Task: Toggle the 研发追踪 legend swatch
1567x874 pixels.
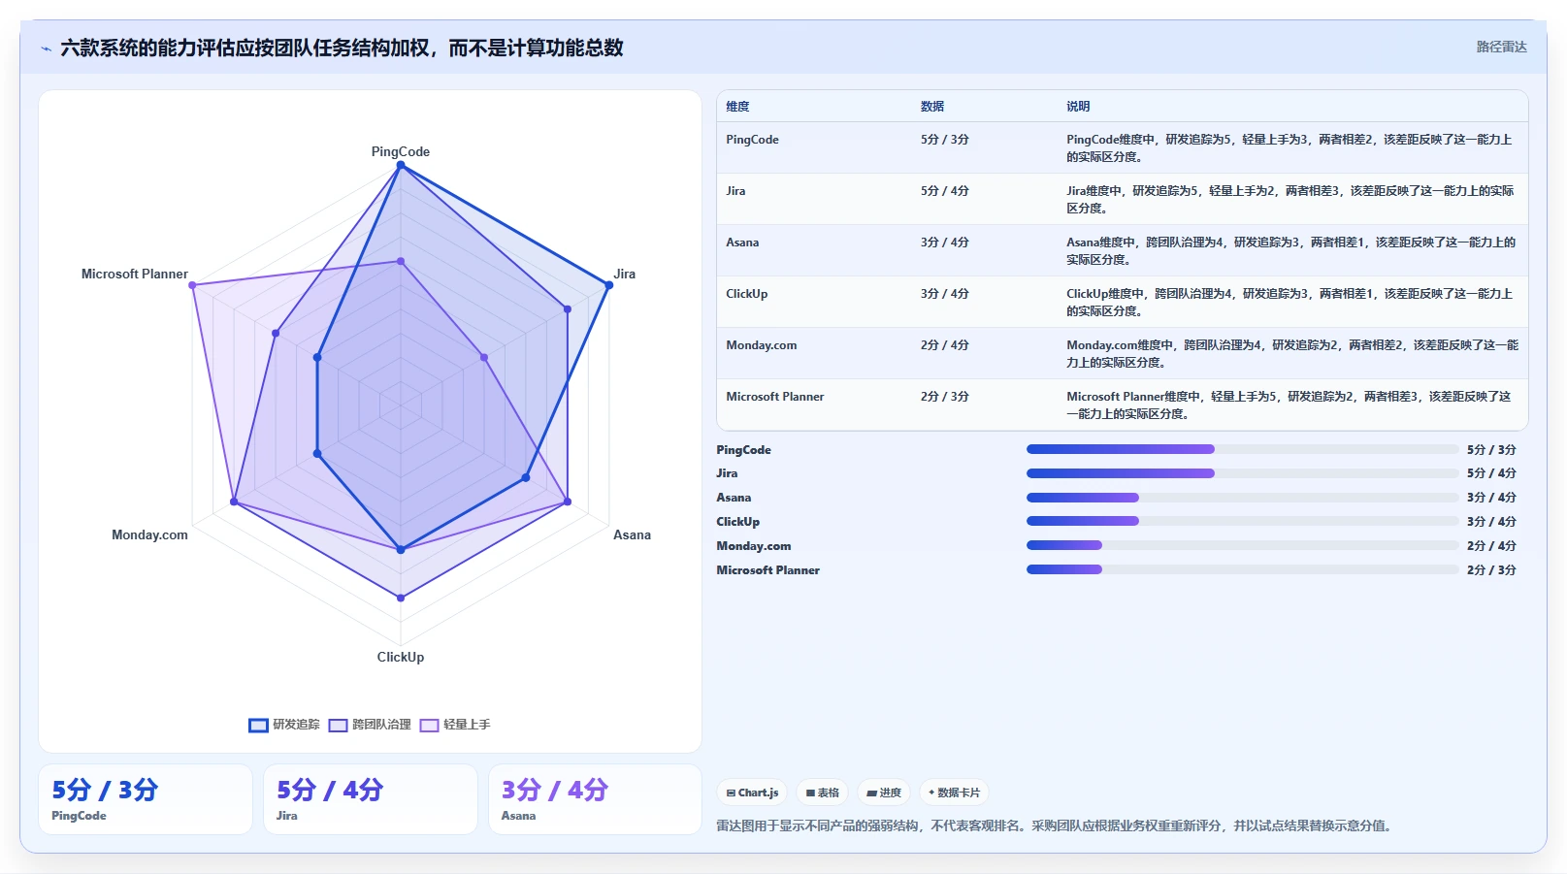Action: [258, 725]
